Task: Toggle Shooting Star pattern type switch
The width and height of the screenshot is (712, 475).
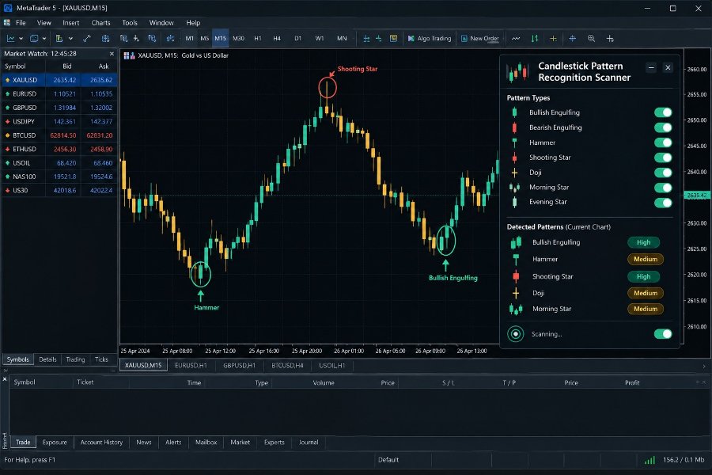Action: point(663,158)
